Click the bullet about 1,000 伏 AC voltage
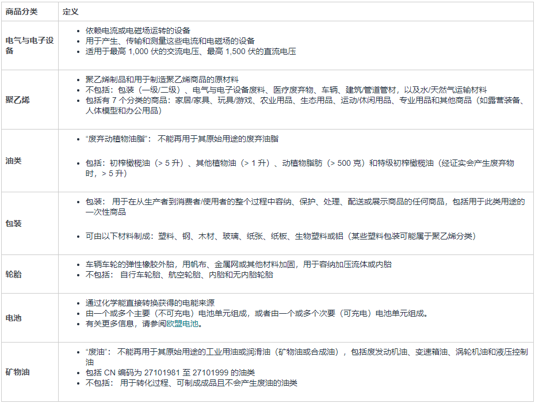This screenshot has width=535, height=403. coord(190,51)
